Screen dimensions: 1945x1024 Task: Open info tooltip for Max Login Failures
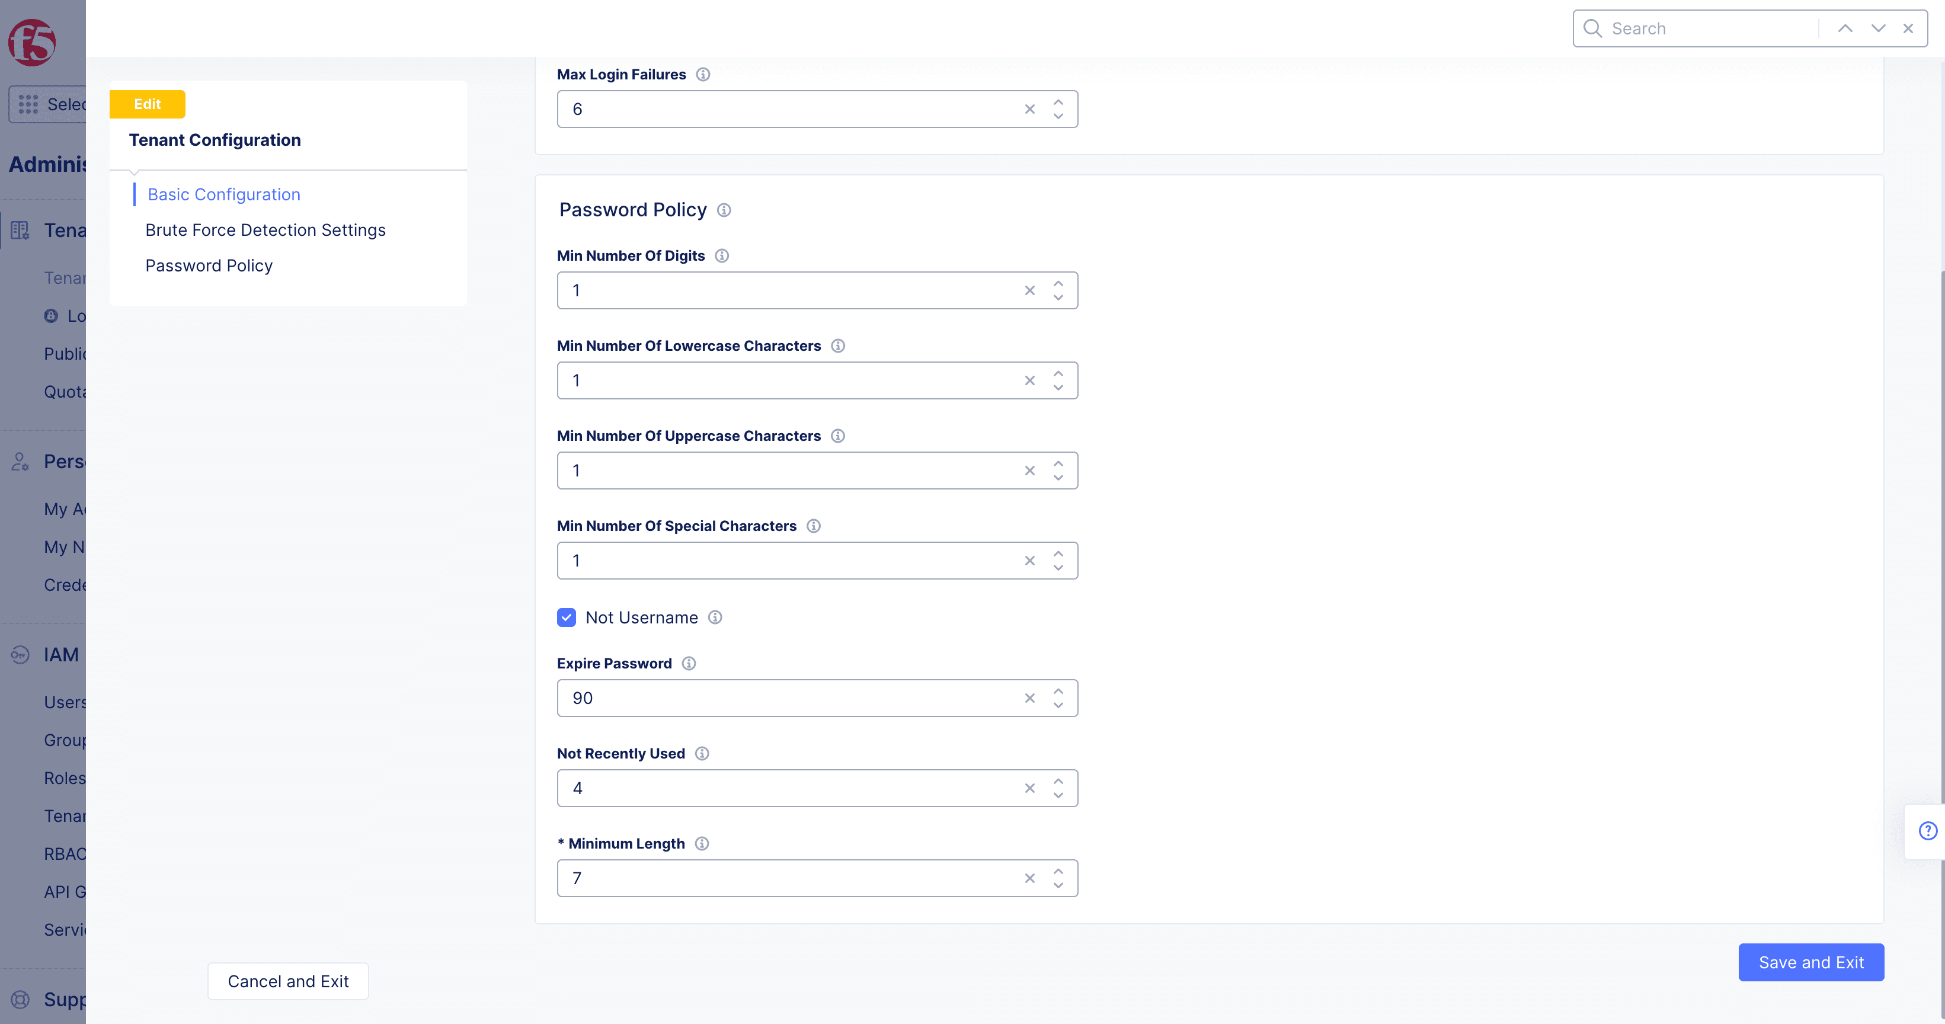point(703,75)
